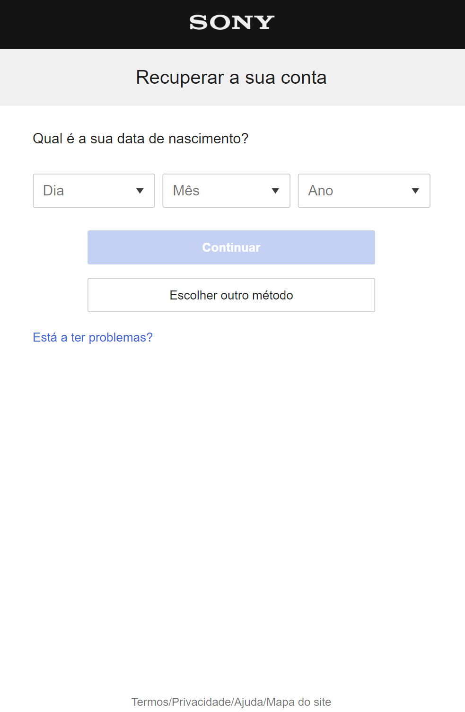This screenshot has width=465, height=712.
Task: Click the Mês dropdown arrow icon
Action: tap(275, 191)
